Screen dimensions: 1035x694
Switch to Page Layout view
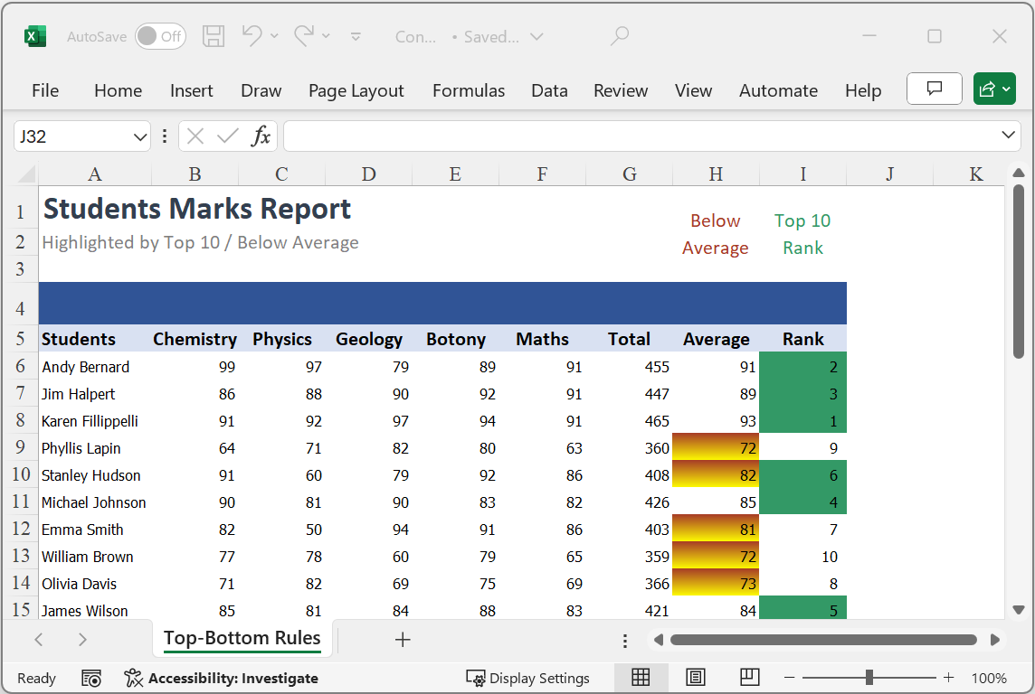695,678
